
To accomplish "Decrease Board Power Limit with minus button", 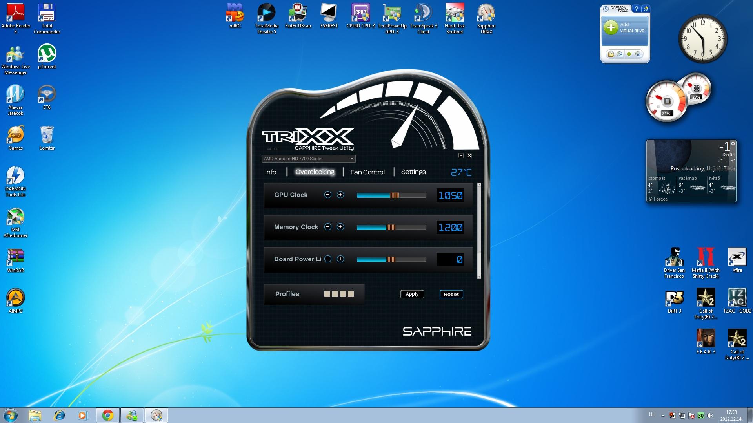I will (328, 259).
